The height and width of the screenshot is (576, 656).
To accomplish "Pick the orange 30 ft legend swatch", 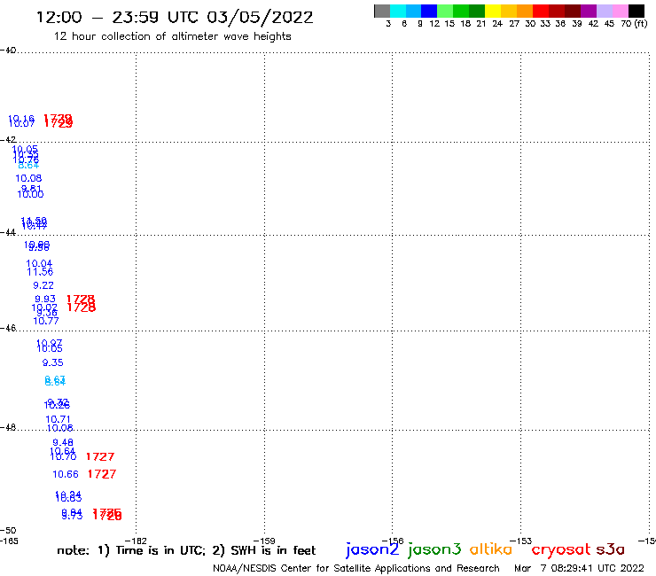I will point(524,12).
